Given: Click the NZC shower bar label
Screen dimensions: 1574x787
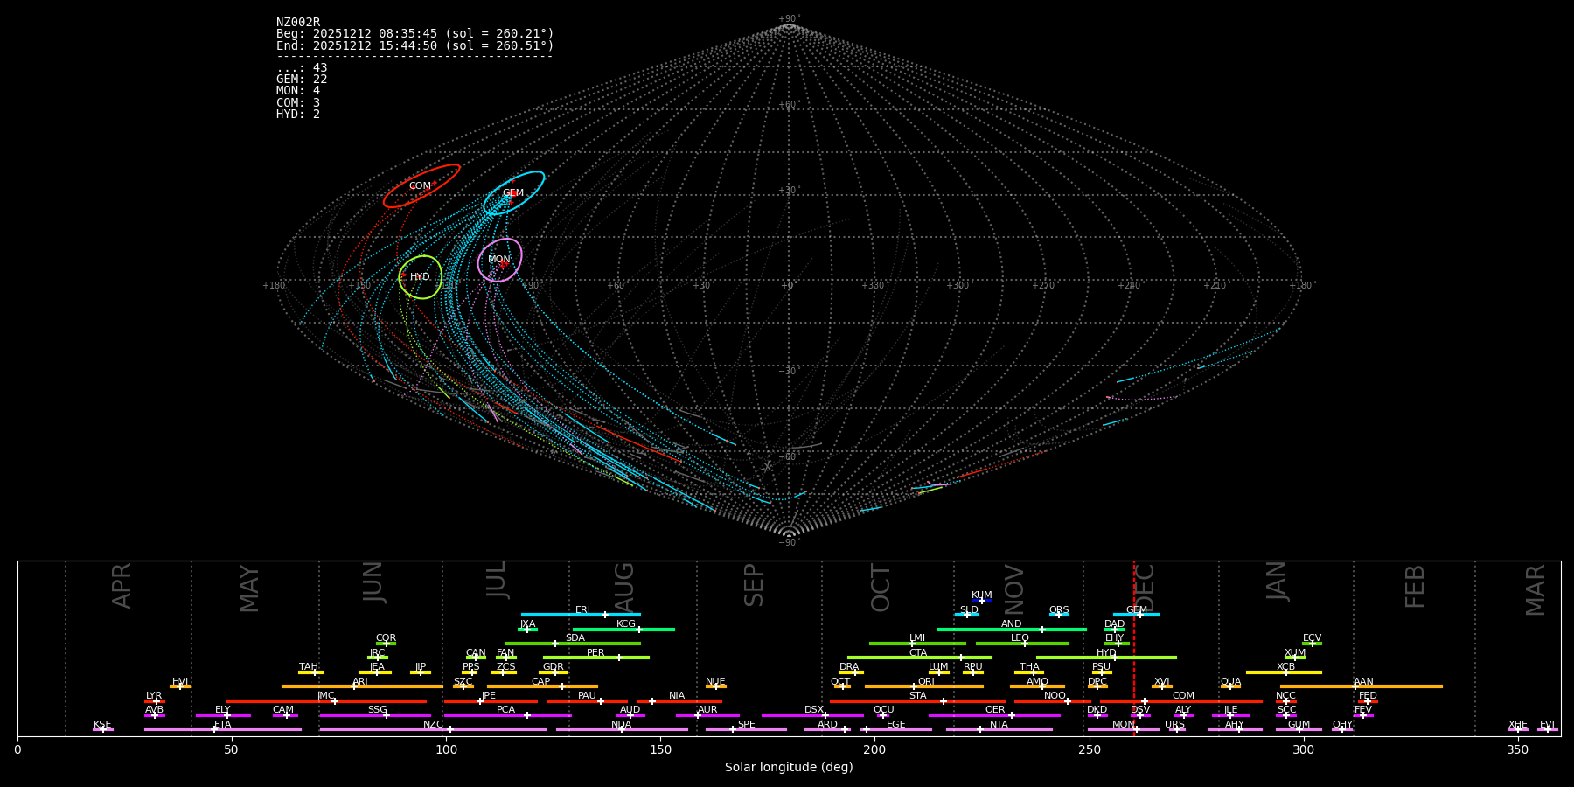Looking at the screenshot, I should 433,725.
